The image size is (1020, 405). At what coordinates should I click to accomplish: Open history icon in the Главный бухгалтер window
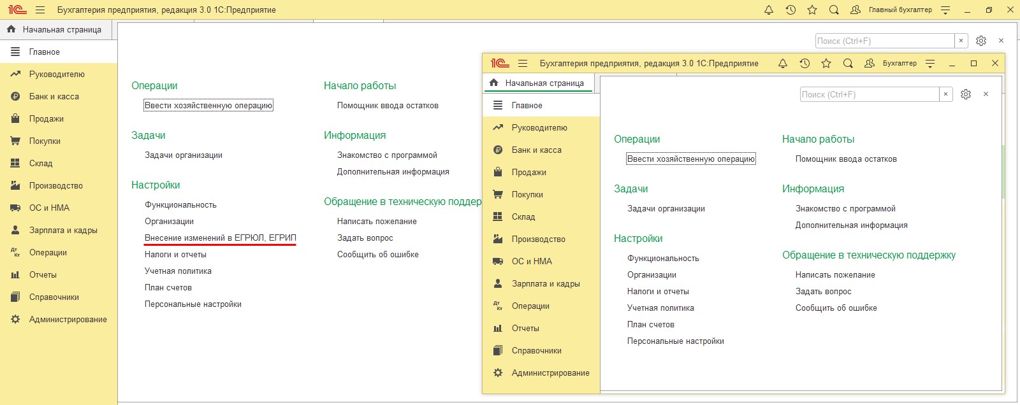(x=790, y=10)
